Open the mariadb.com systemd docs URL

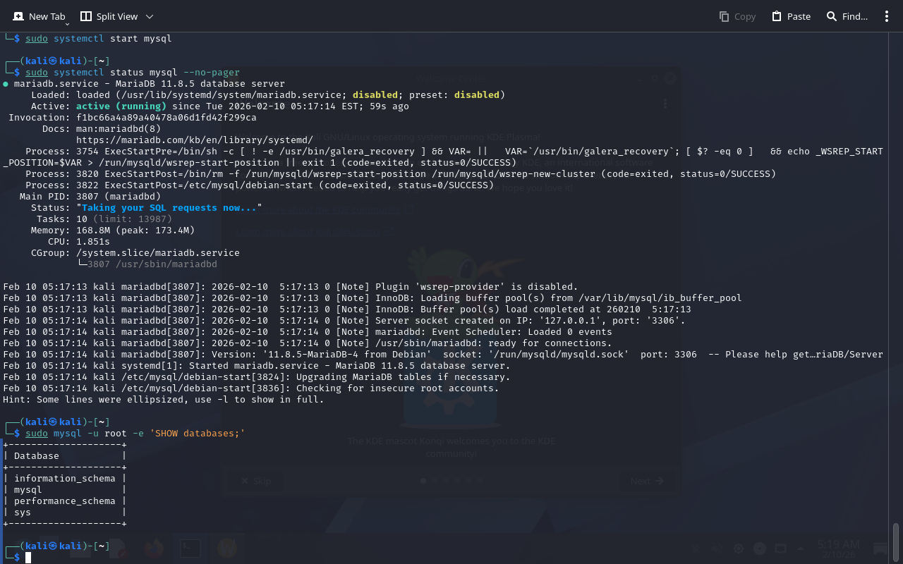coord(194,140)
